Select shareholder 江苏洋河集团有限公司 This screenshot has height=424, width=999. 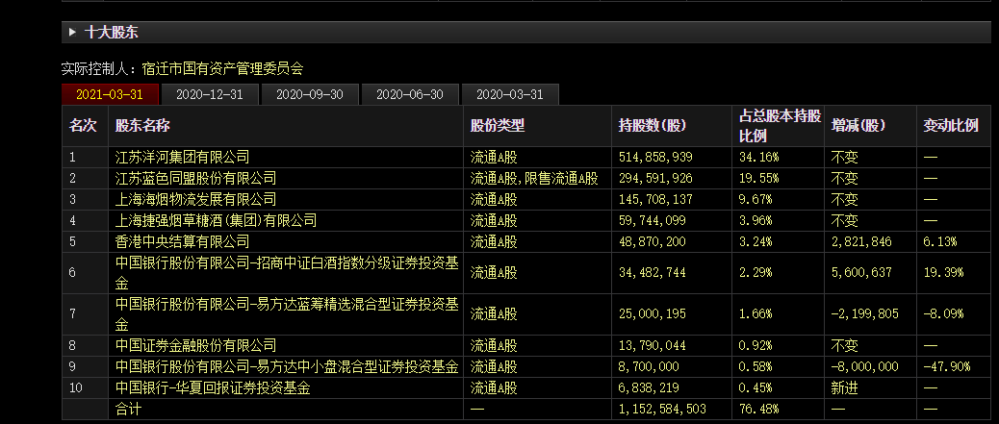coord(182,157)
